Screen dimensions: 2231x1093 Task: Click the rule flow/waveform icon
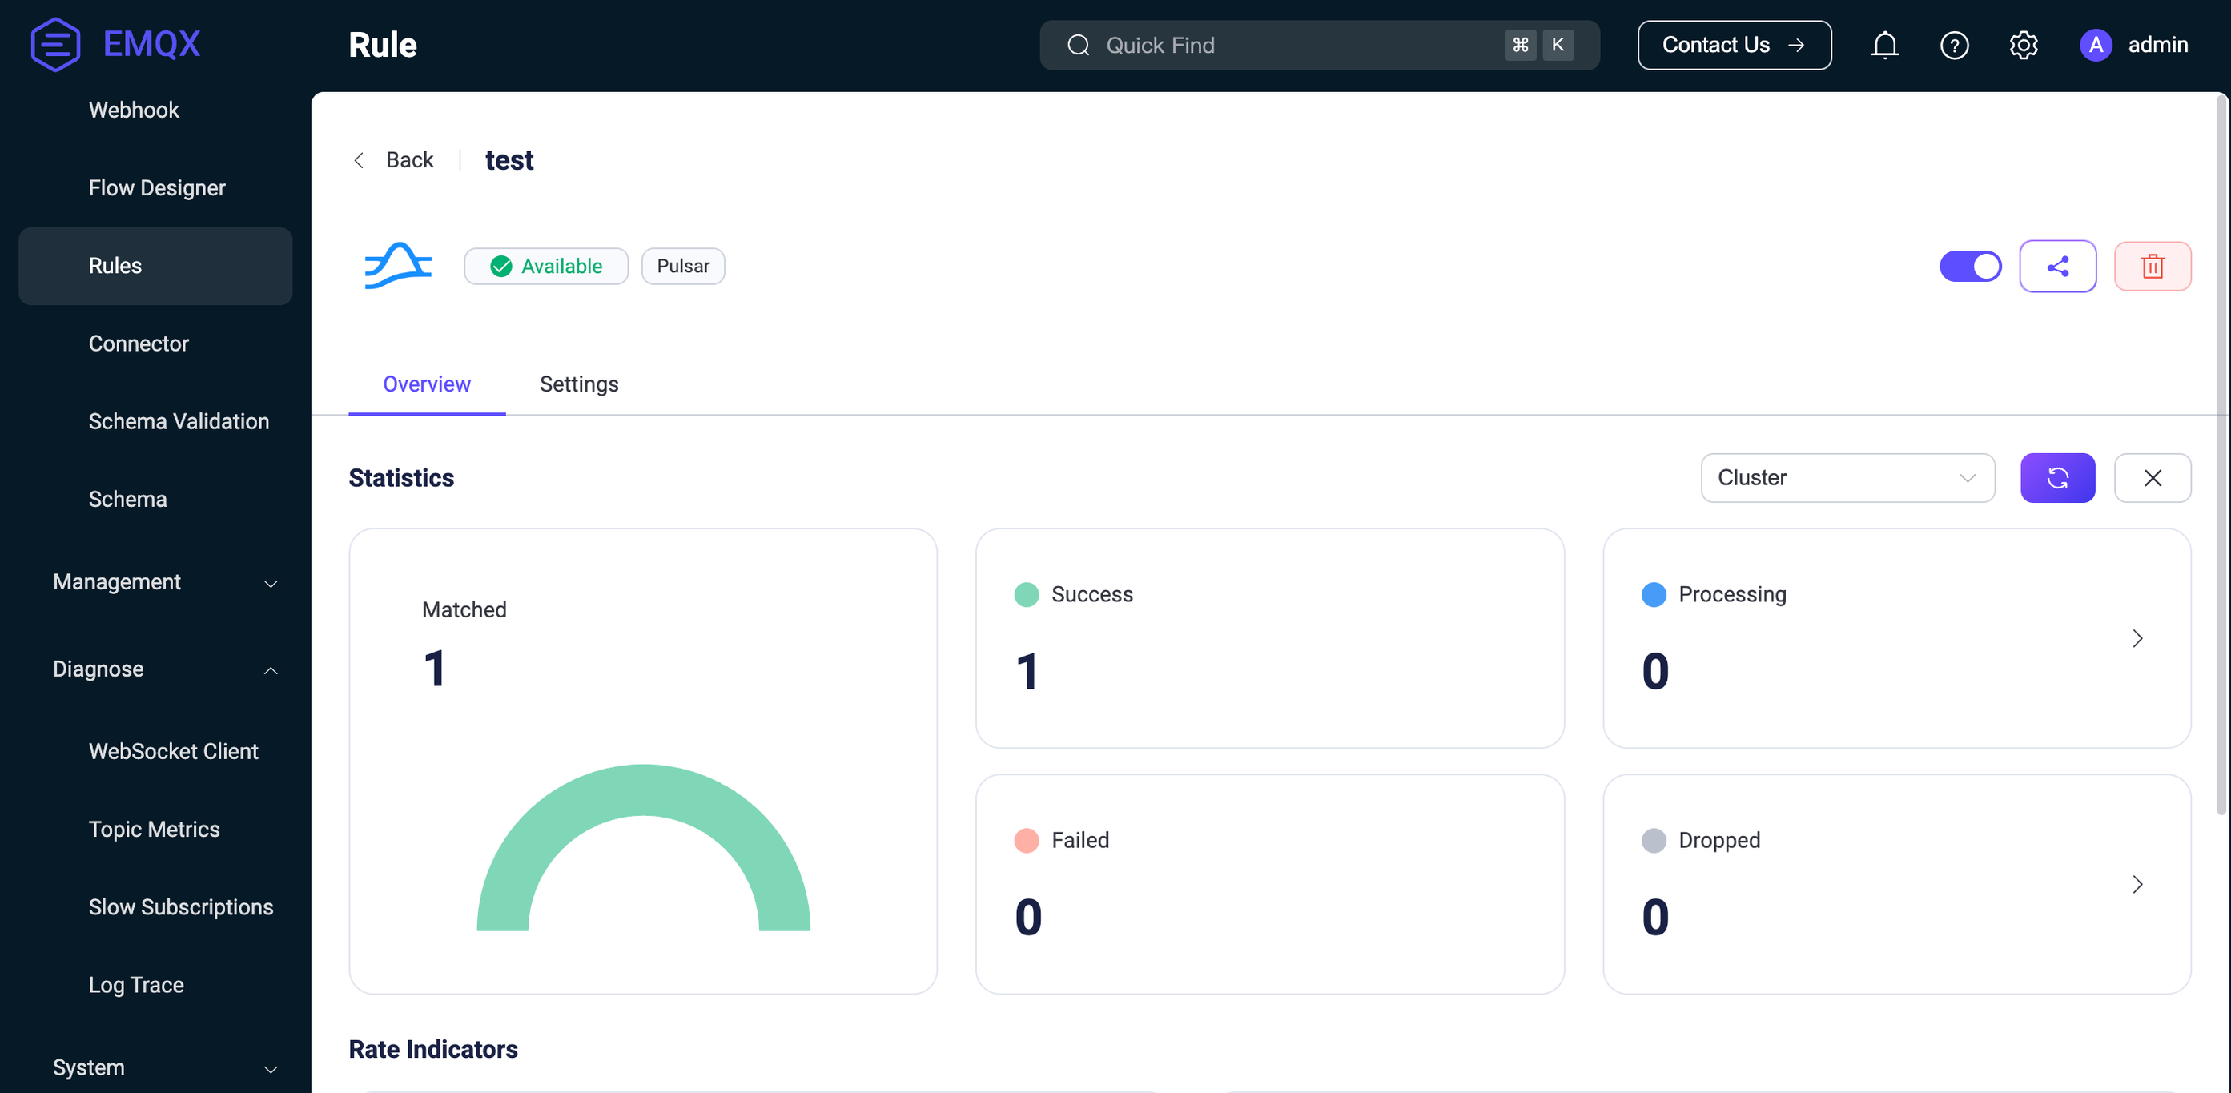pyautogui.click(x=400, y=265)
